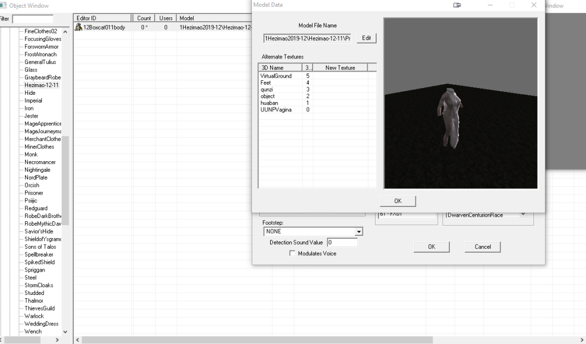Select the 12Boxcat011body list row
The image size is (586, 344).
[163, 27]
